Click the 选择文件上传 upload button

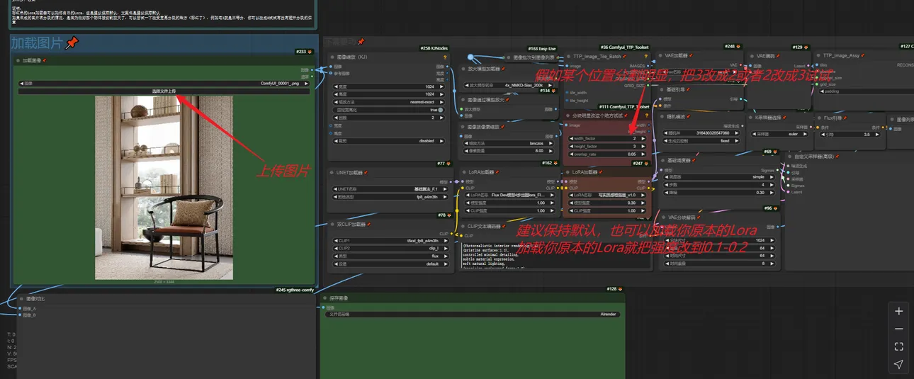(x=164, y=91)
